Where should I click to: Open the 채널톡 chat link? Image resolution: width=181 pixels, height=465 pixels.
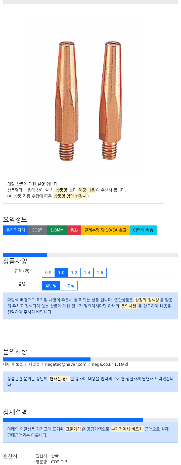point(34,364)
